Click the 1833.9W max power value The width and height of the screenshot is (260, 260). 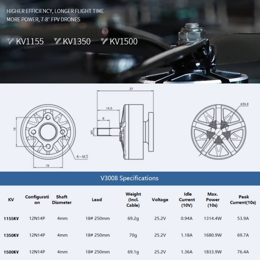point(213,252)
